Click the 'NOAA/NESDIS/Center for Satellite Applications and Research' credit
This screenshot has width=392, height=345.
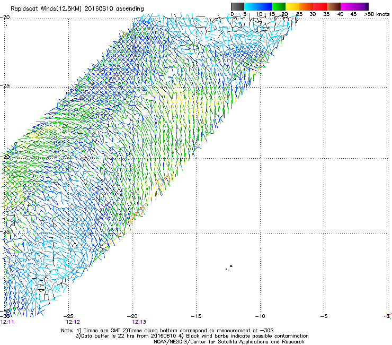[x=229, y=342]
